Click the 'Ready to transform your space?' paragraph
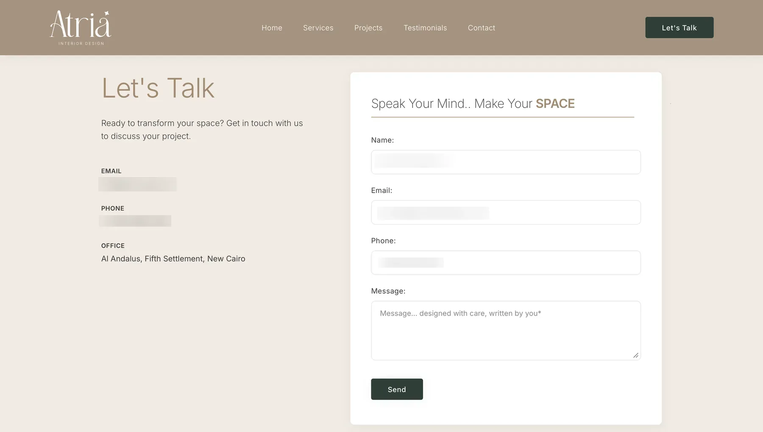The height and width of the screenshot is (432, 763). coord(202,130)
